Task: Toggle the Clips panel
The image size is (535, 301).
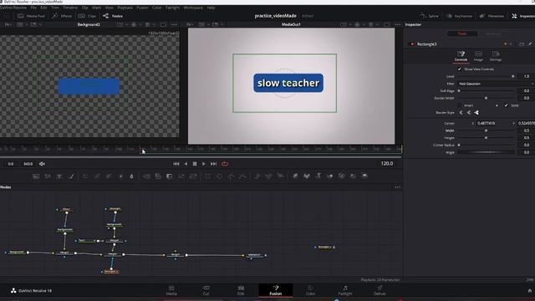Action: [87, 16]
